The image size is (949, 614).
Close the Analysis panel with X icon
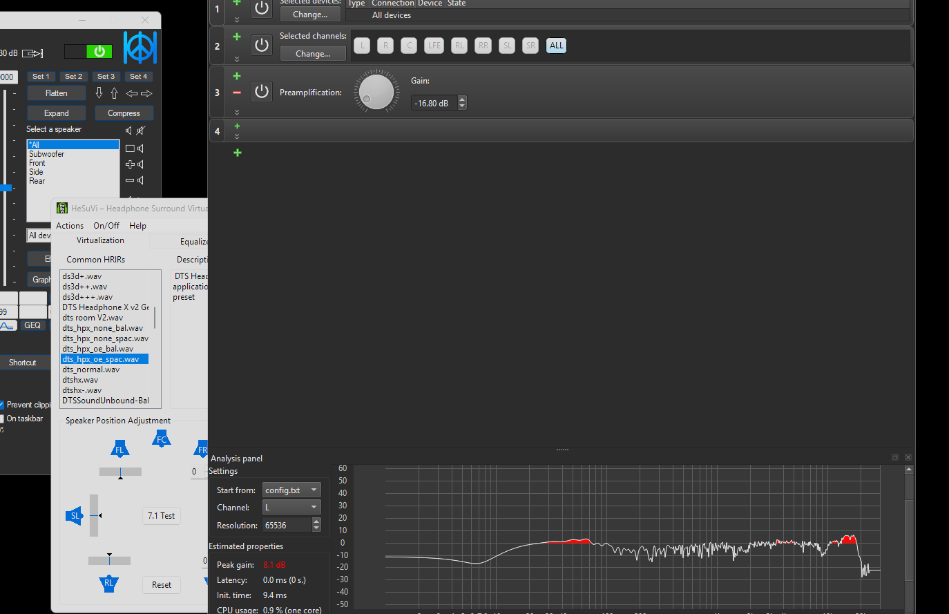tap(908, 457)
